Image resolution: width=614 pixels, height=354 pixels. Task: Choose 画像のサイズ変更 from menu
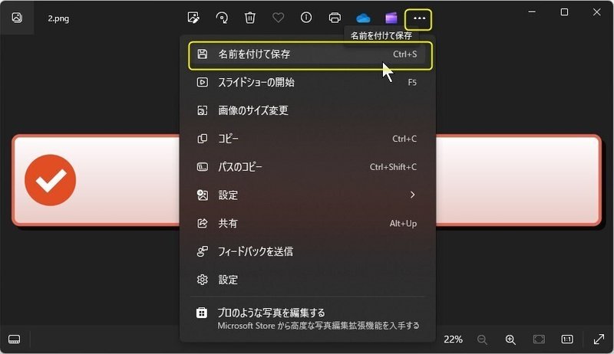pyautogui.click(x=308, y=110)
